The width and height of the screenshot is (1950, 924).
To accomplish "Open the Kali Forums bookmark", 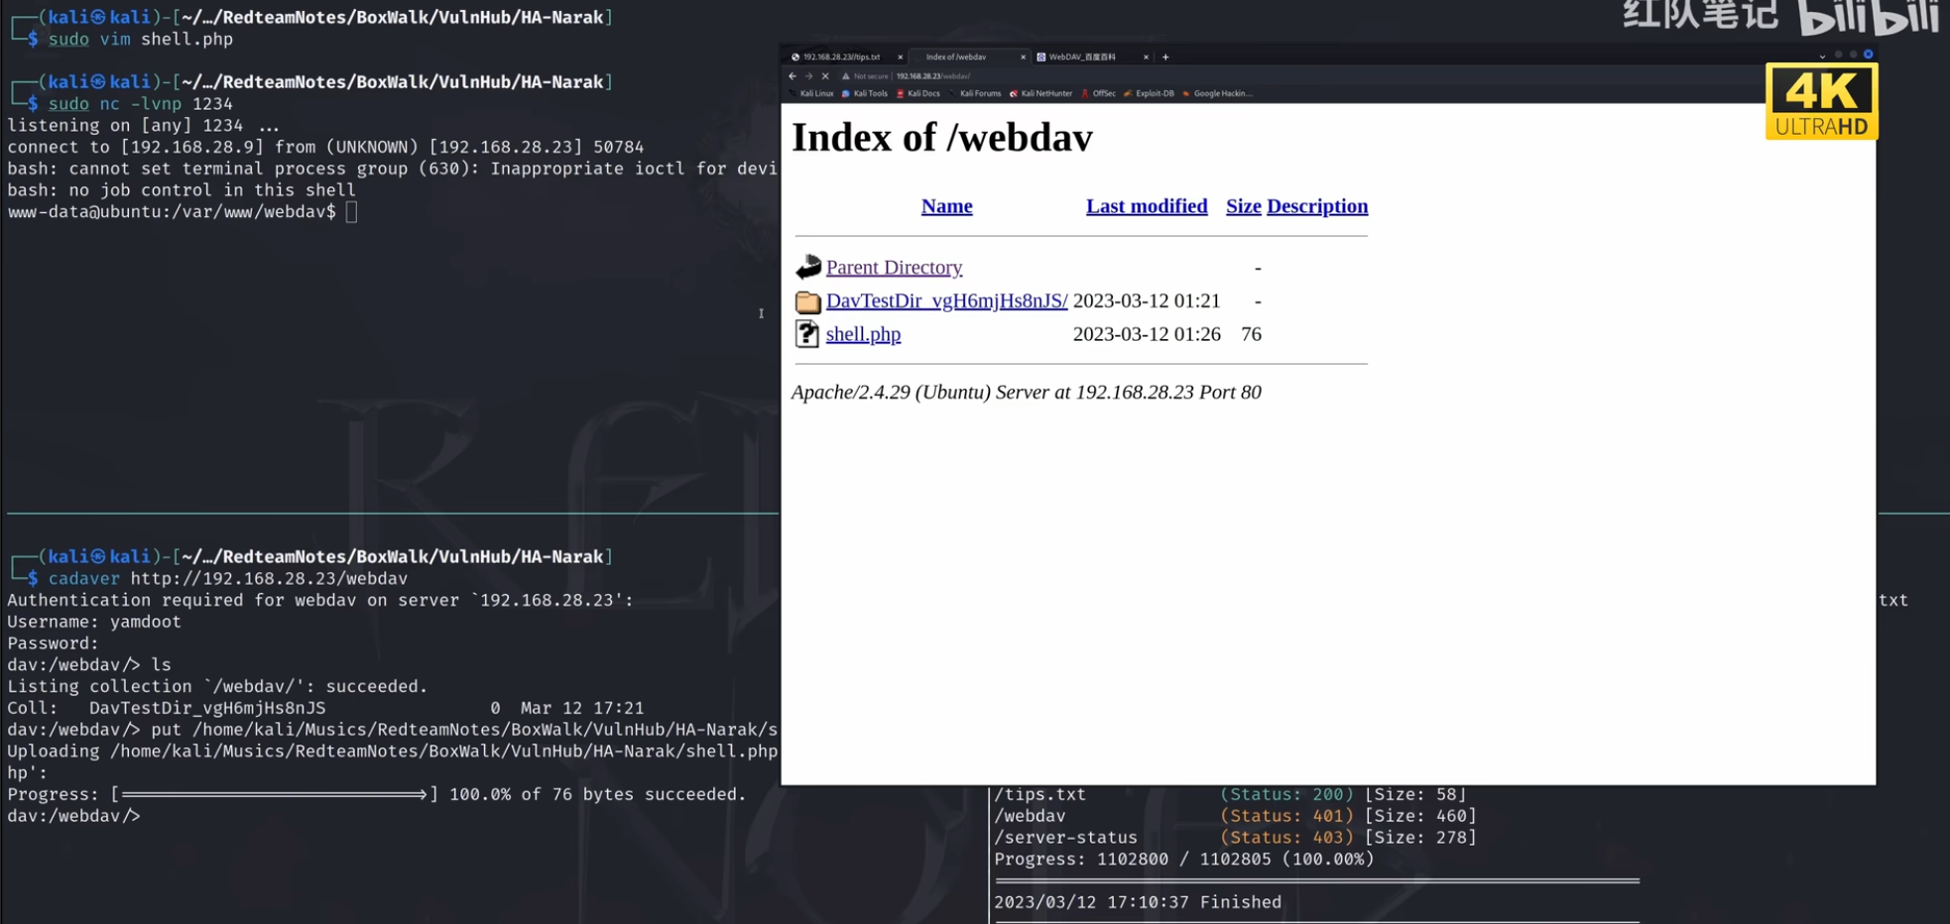I will tap(975, 93).
